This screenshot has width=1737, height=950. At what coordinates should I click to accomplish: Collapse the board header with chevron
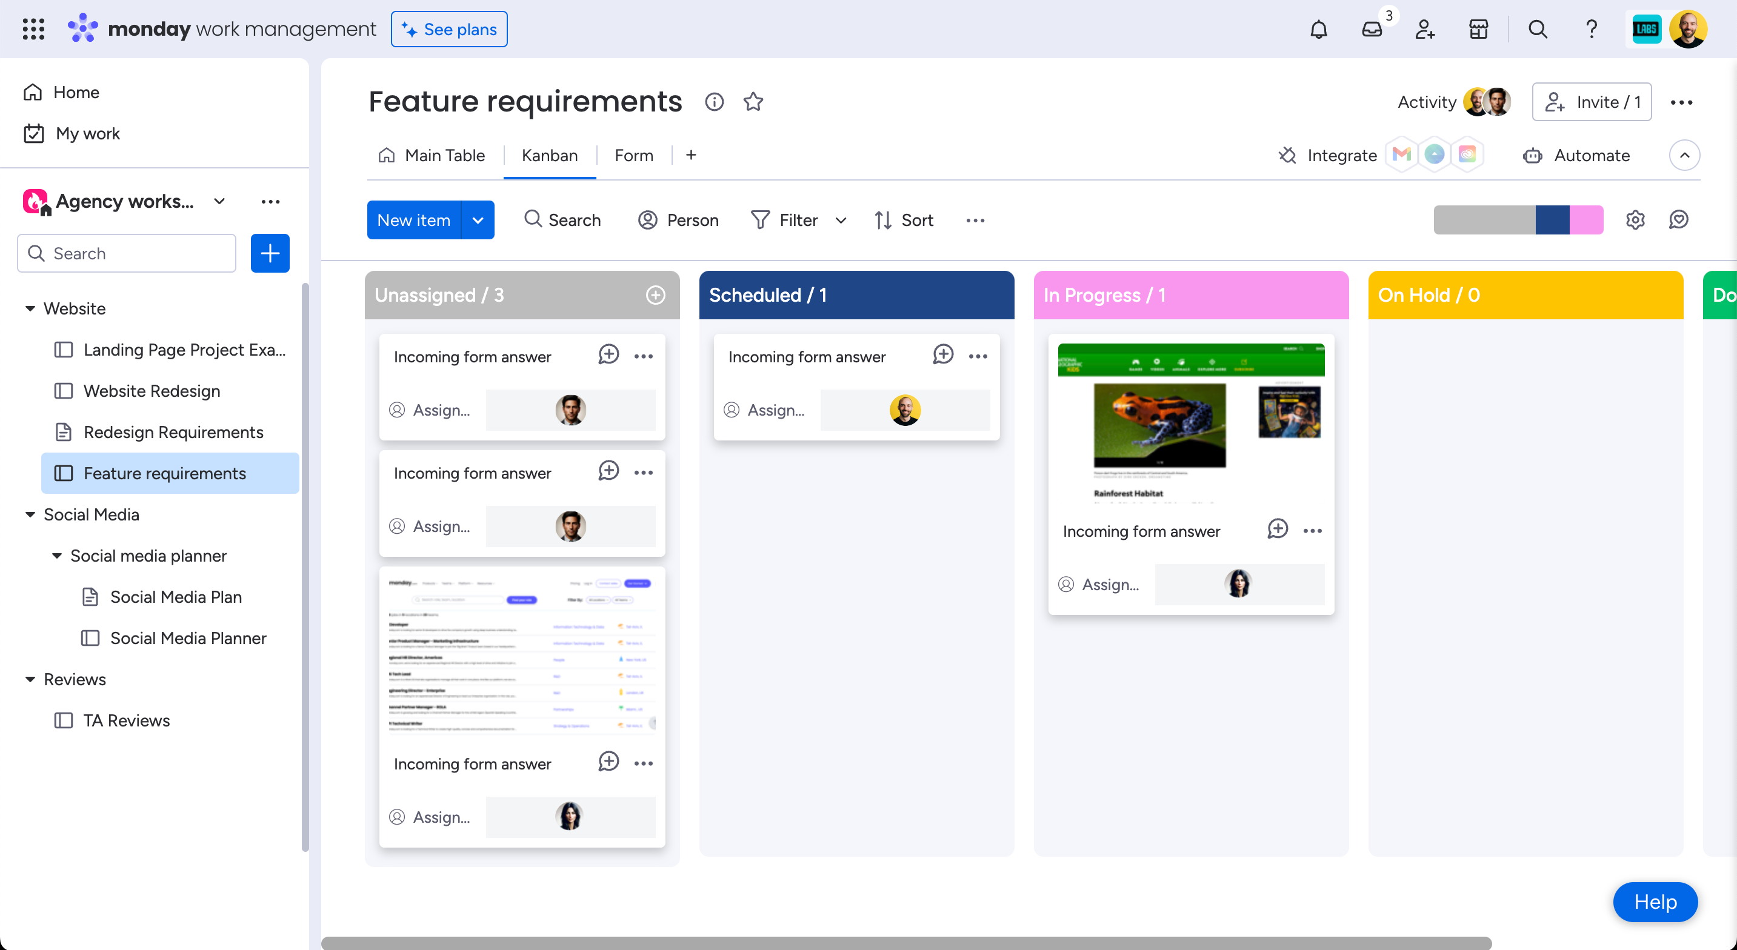pyautogui.click(x=1684, y=155)
